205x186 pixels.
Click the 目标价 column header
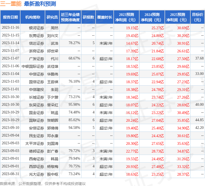pos(198,17)
